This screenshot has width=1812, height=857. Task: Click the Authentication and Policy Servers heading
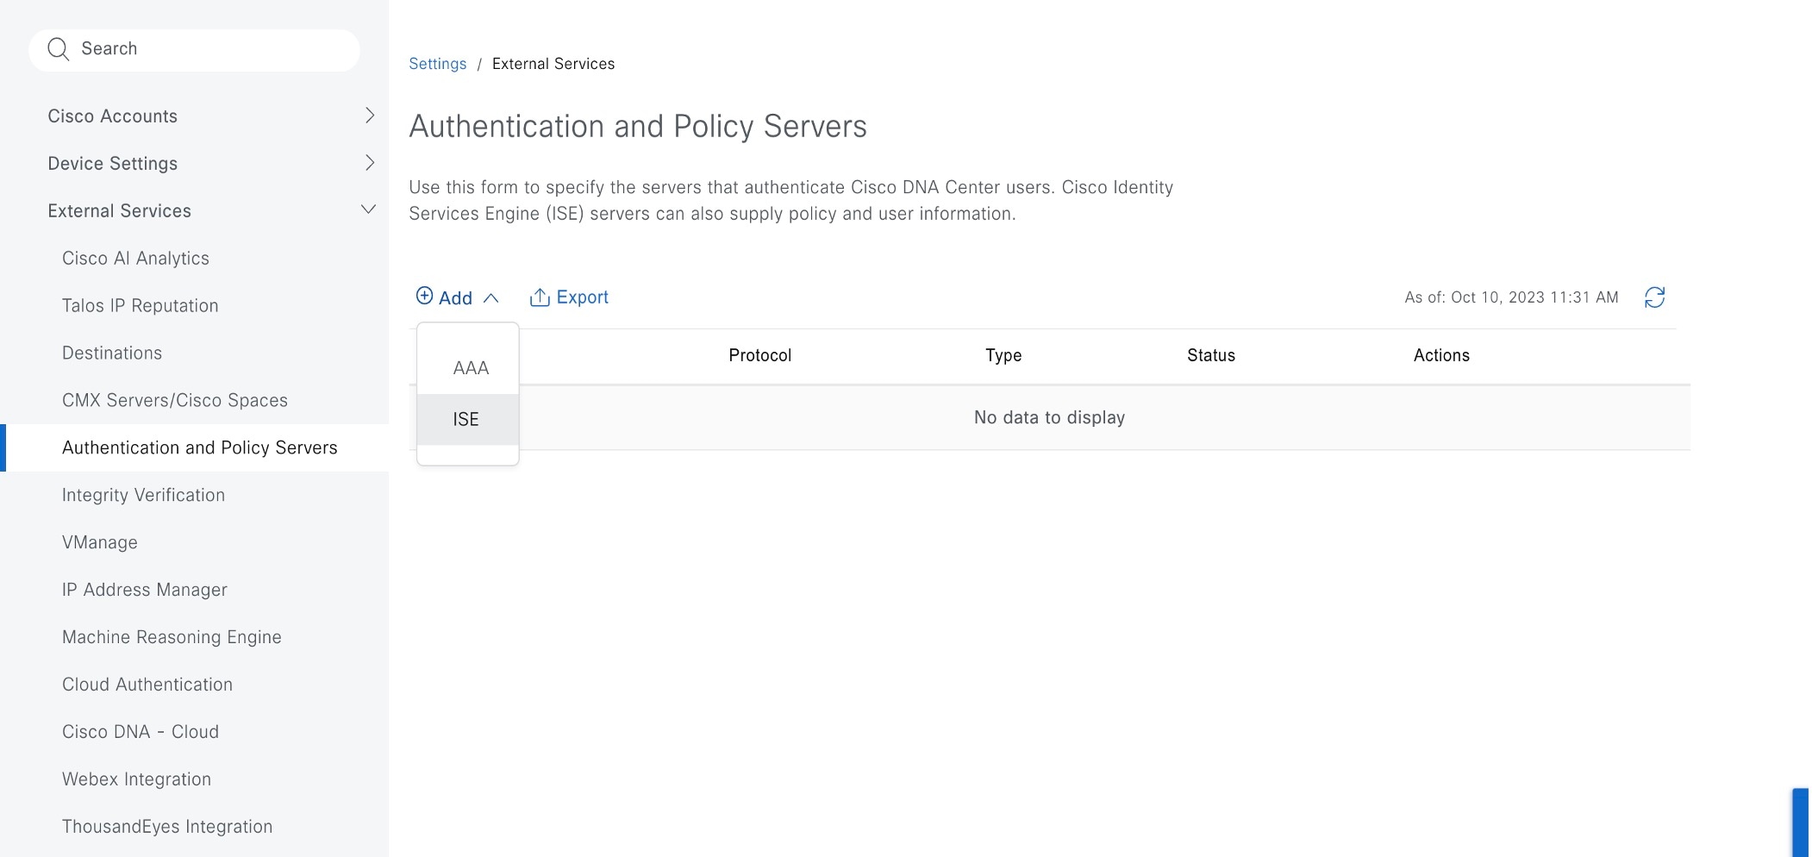[x=638, y=127]
